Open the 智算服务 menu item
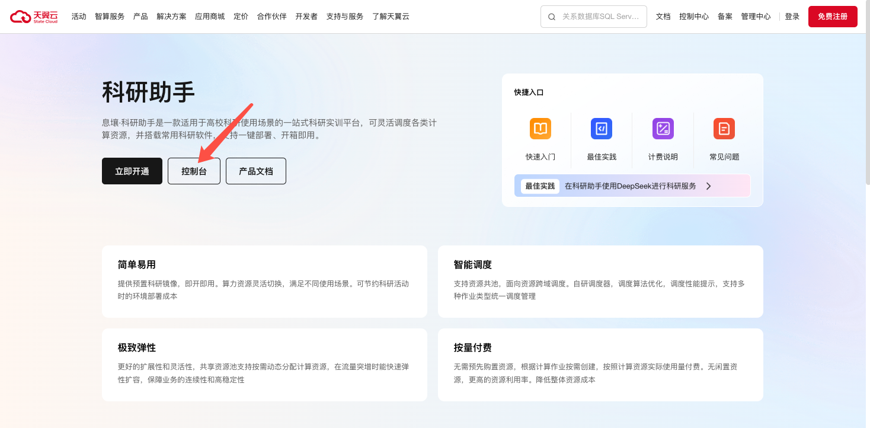The width and height of the screenshot is (870, 428). (110, 17)
